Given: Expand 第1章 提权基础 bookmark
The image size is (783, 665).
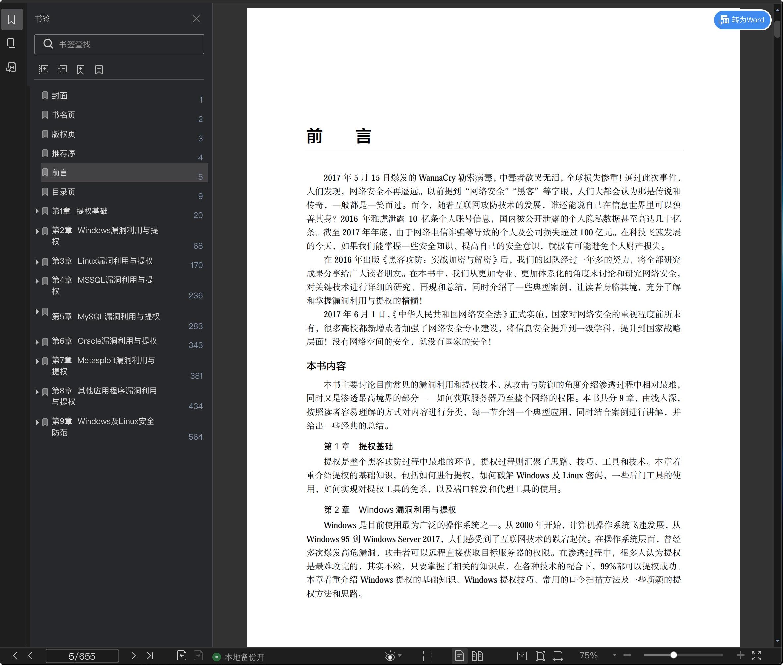Looking at the screenshot, I should (37, 211).
